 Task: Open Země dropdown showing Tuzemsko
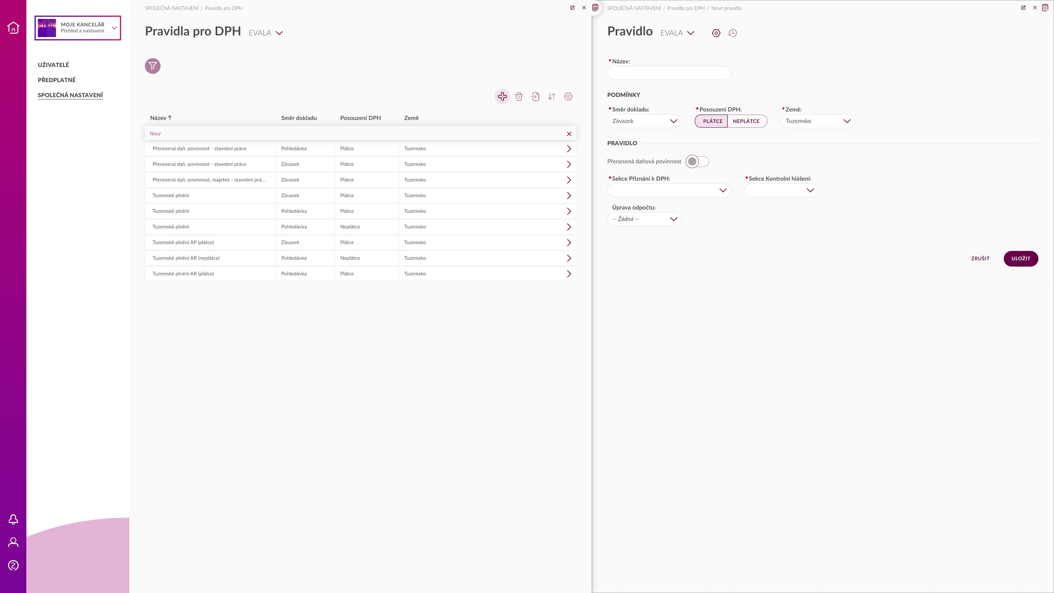[817, 121]
